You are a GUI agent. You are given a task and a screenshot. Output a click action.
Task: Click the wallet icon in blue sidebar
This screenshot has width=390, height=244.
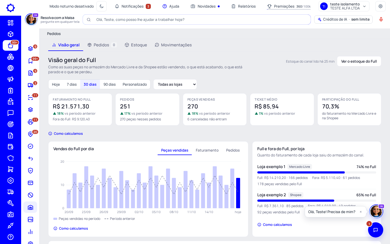pos(11,147)
